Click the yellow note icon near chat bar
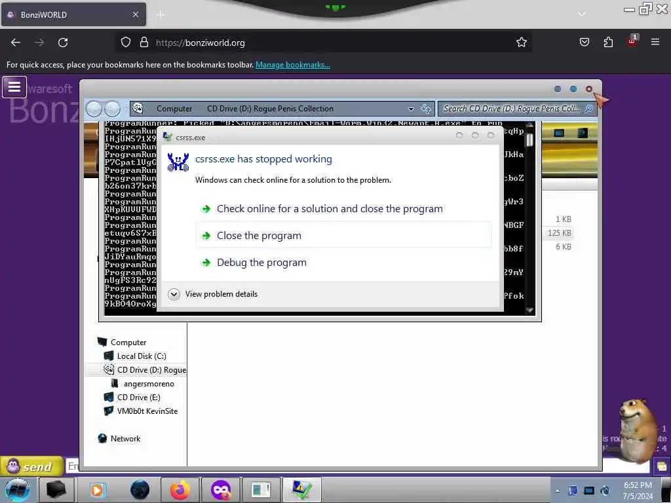Screen dimensions: 671x503 coord(662,466)
